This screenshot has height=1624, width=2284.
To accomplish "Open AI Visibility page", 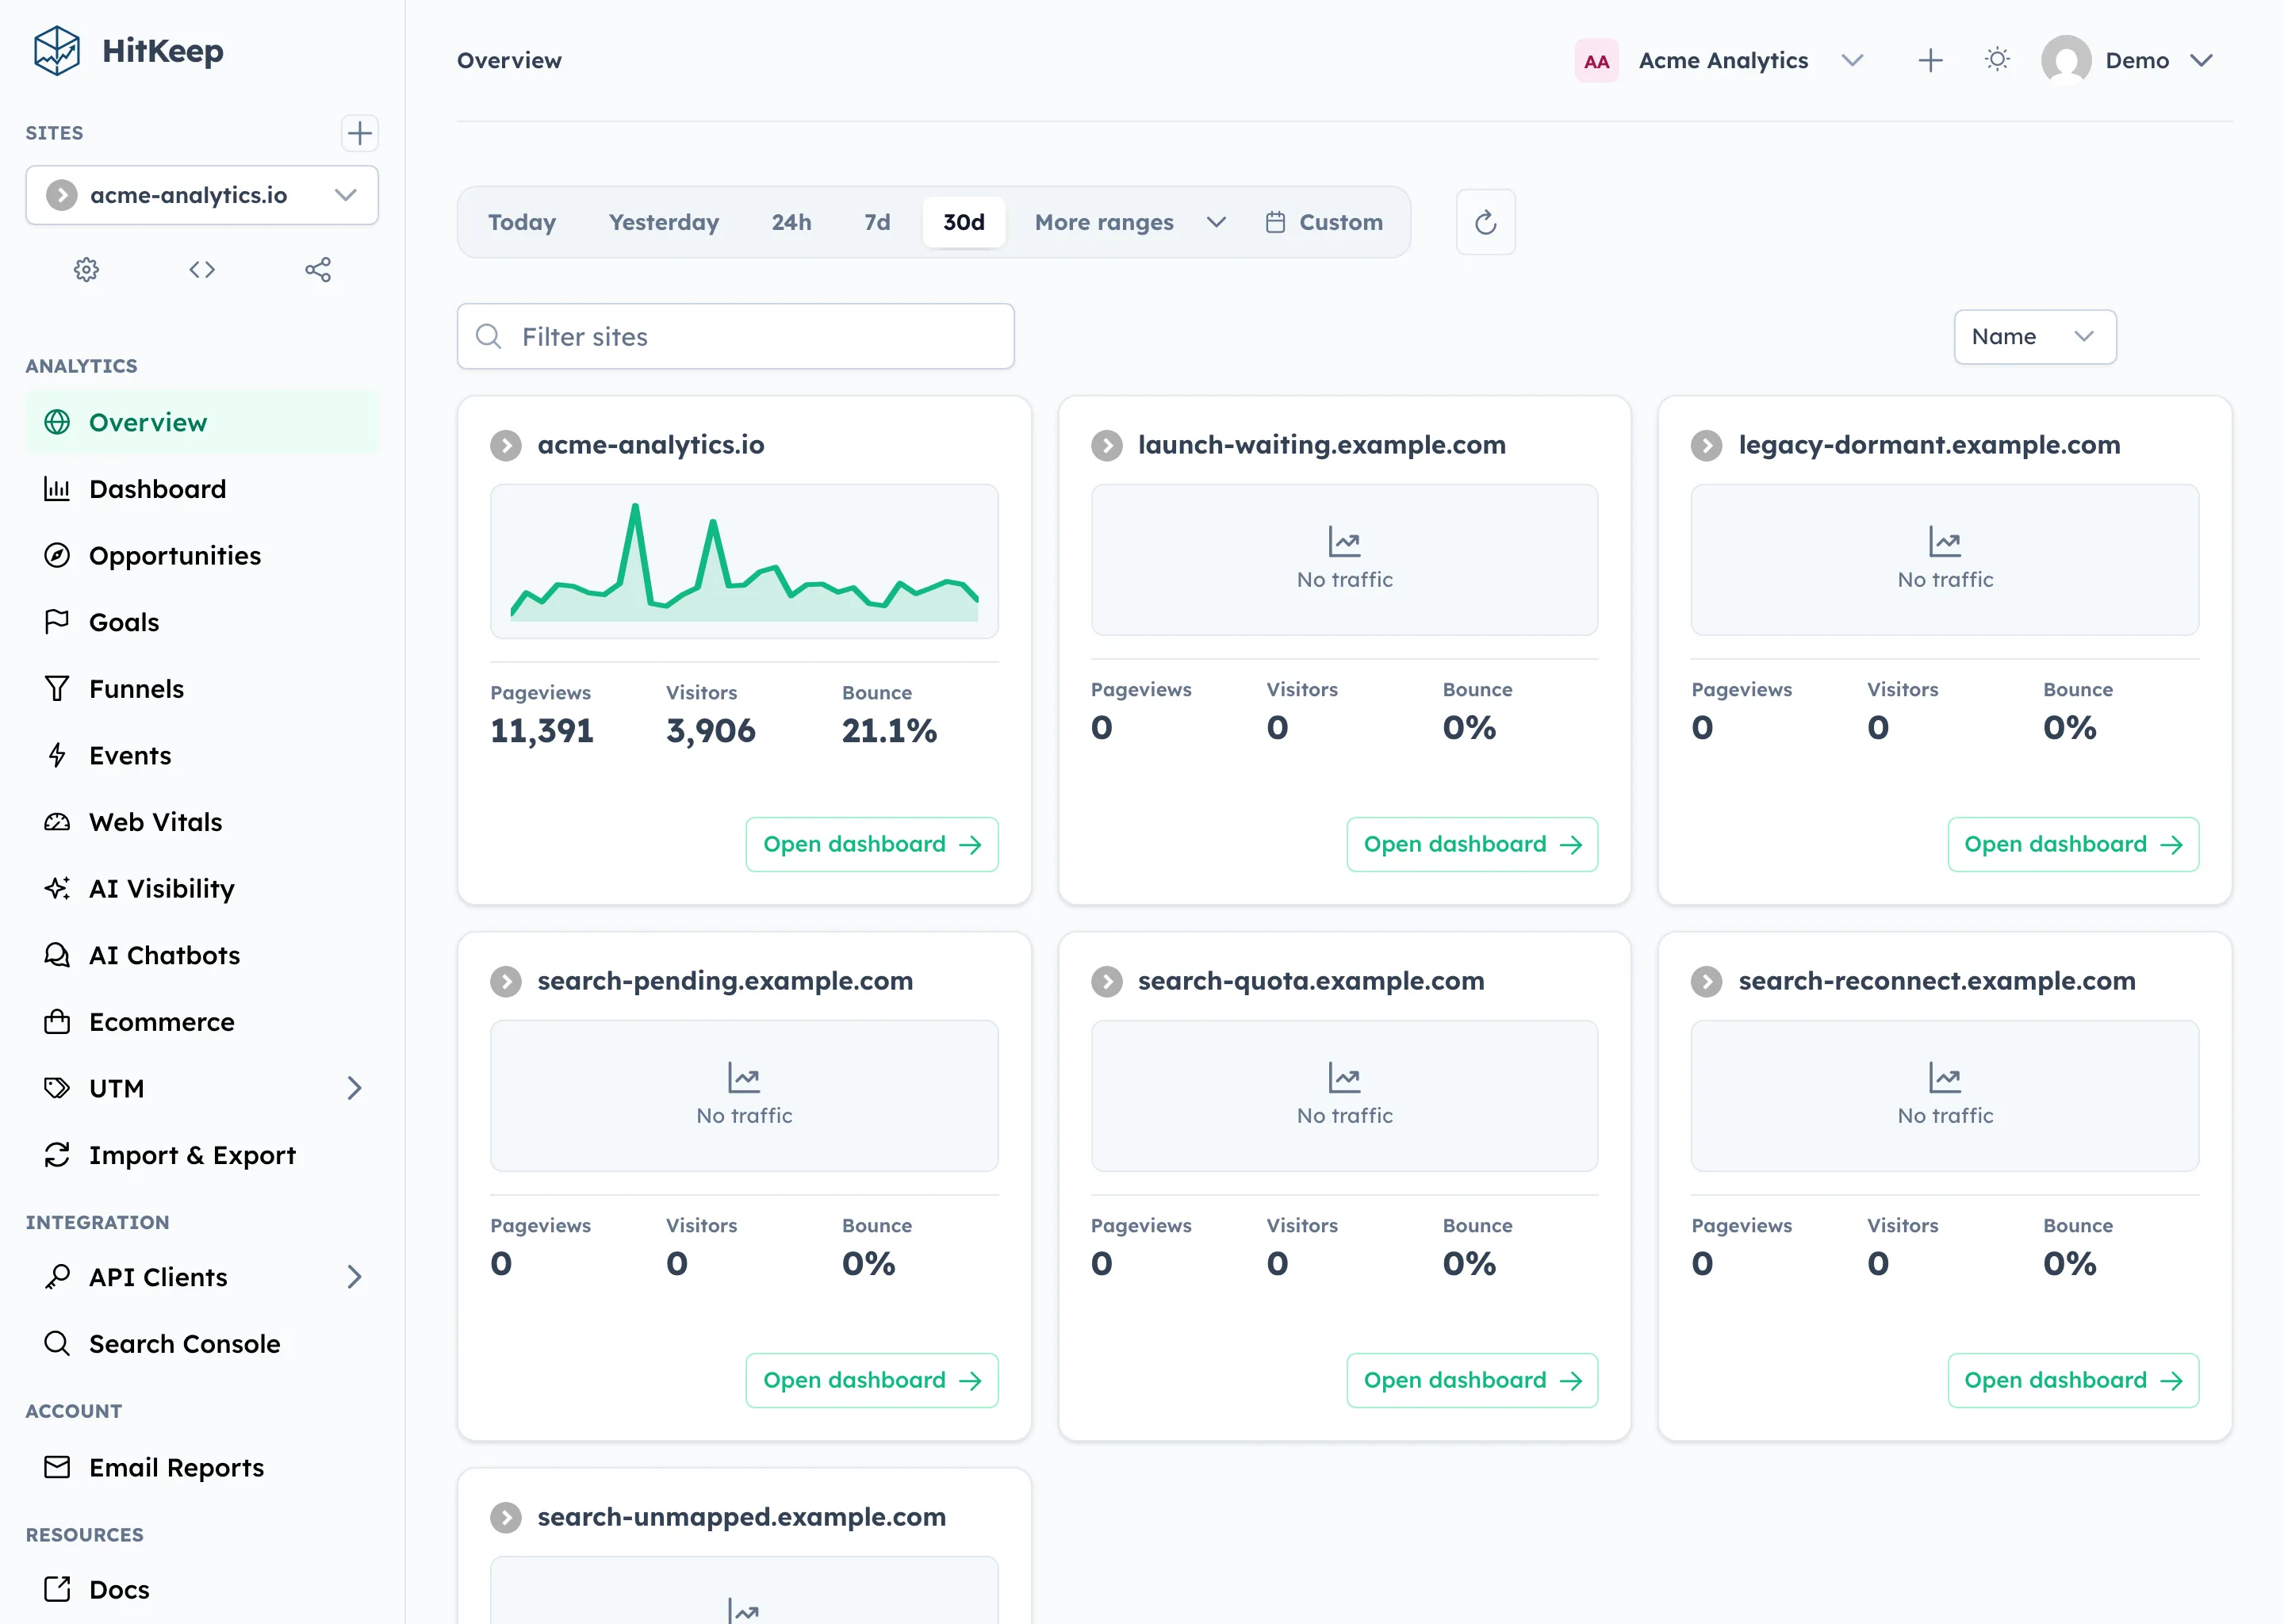I will tap(202, 889).
